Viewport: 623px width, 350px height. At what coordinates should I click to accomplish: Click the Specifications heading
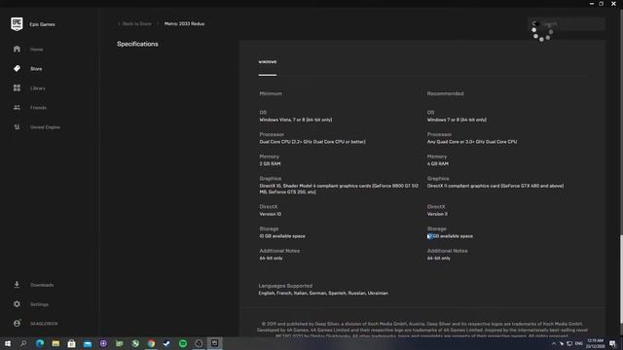137,44
